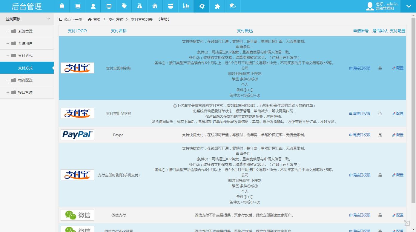Image resolution: width=416 pixels, height=232 pixels.
Task: Open the gear settings icon in top bar
Action: [x=202, y=6]
